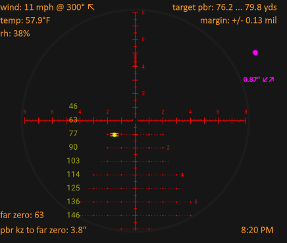Click the magenta diagonal arrows beside 0.87"
This screenshot has height=243, width=287.
(x=268, y=79)
